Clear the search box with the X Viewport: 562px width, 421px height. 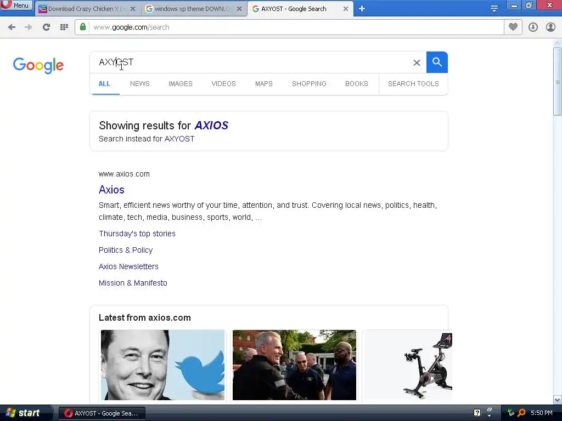click(417, 62)
